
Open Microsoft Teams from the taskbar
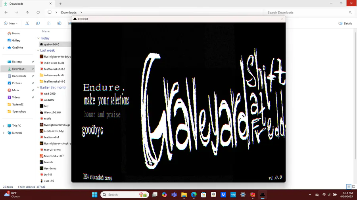[174, 194]
